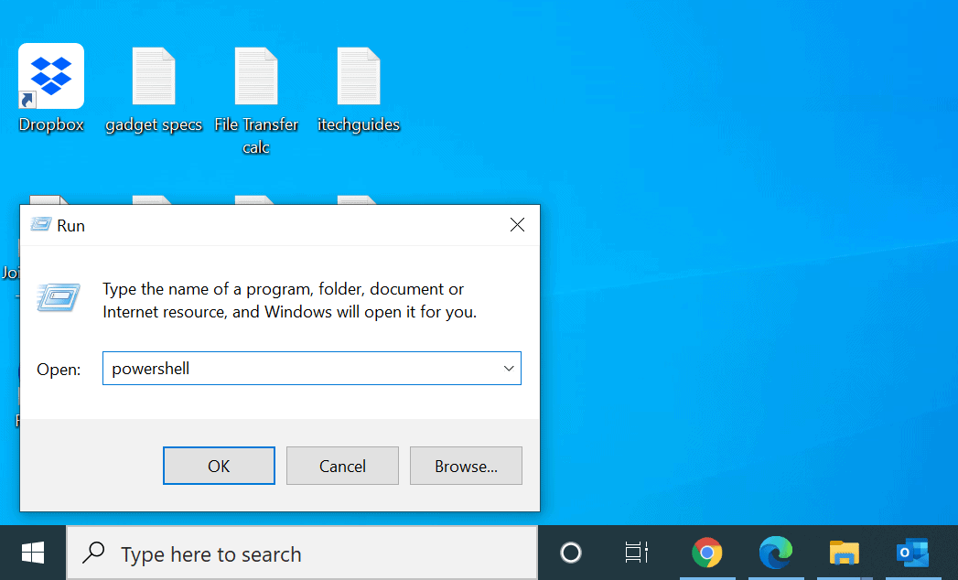
Task: Activate Cortana from the taskbar
Action: coord(570,553)
